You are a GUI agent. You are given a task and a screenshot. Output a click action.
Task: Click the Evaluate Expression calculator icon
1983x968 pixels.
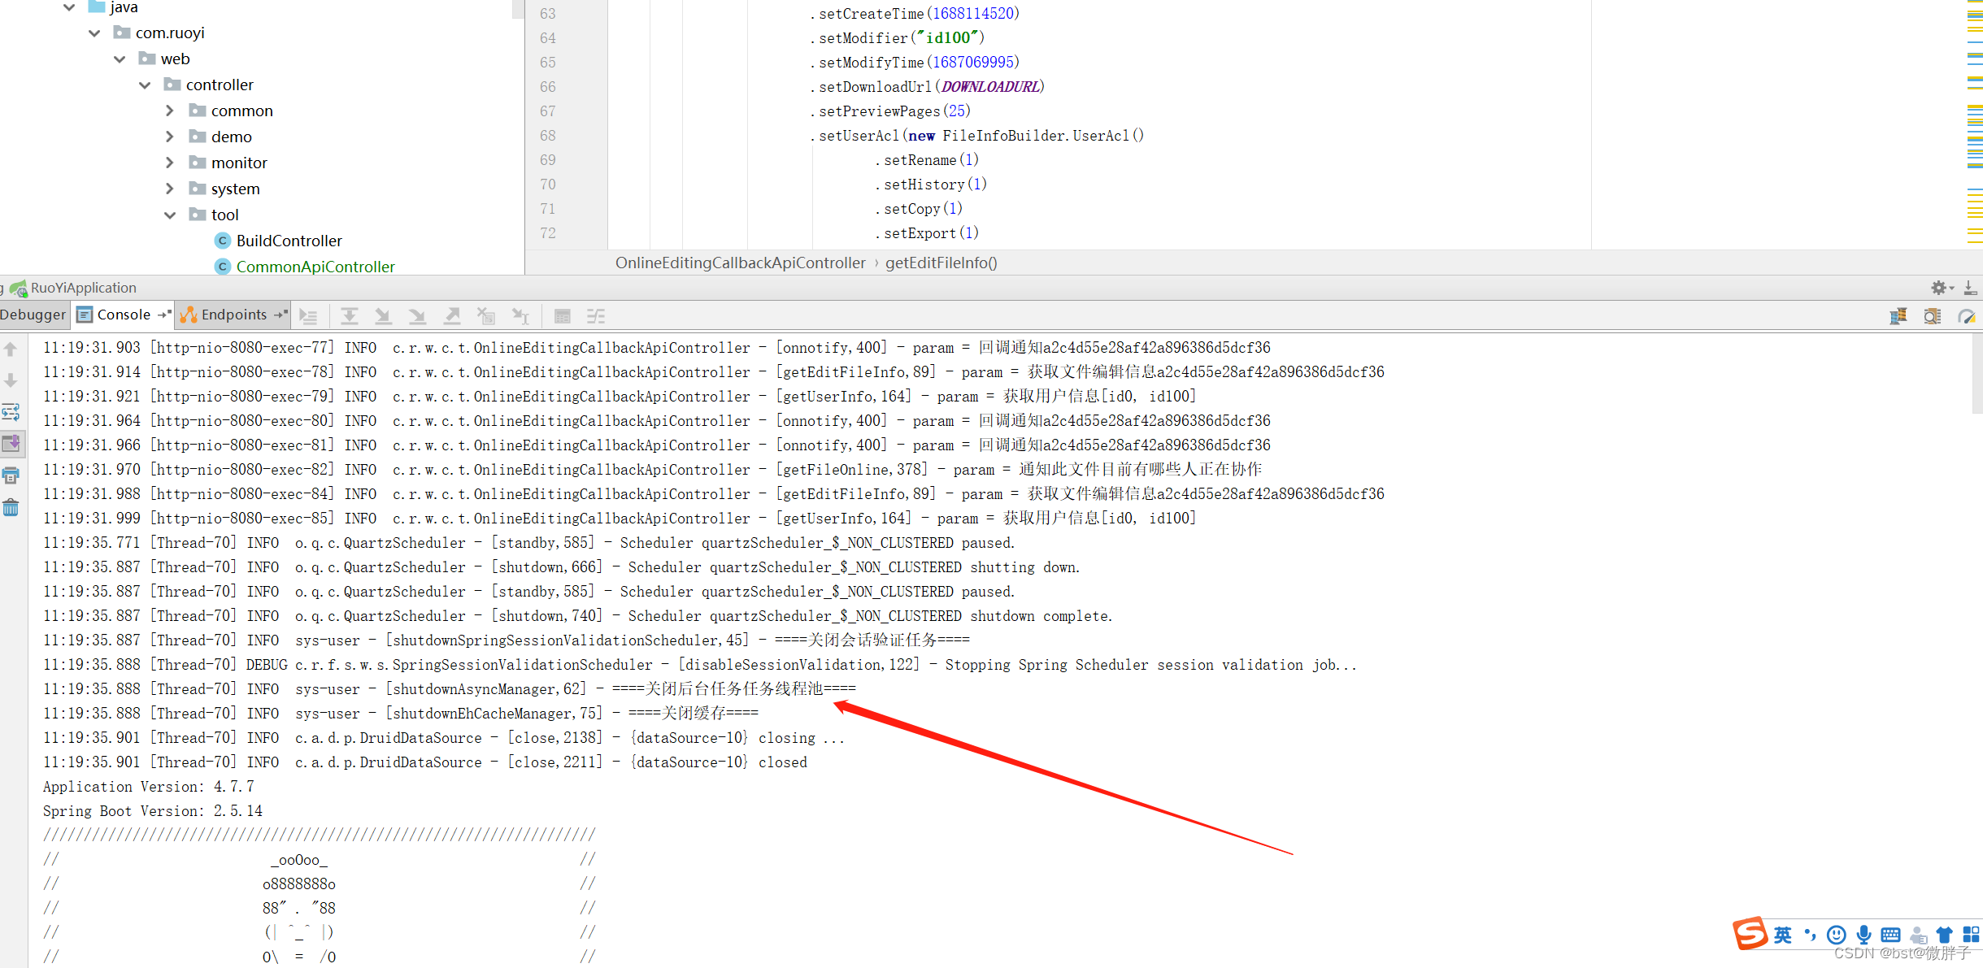coord(562,316)
